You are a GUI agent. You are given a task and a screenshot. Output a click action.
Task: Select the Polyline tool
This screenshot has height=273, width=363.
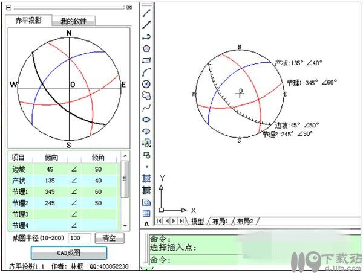[146, 37]
